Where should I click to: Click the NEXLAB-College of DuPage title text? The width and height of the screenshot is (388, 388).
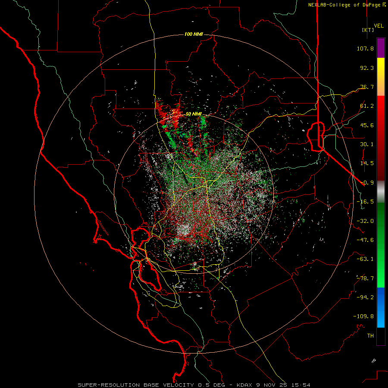(347, 5)
